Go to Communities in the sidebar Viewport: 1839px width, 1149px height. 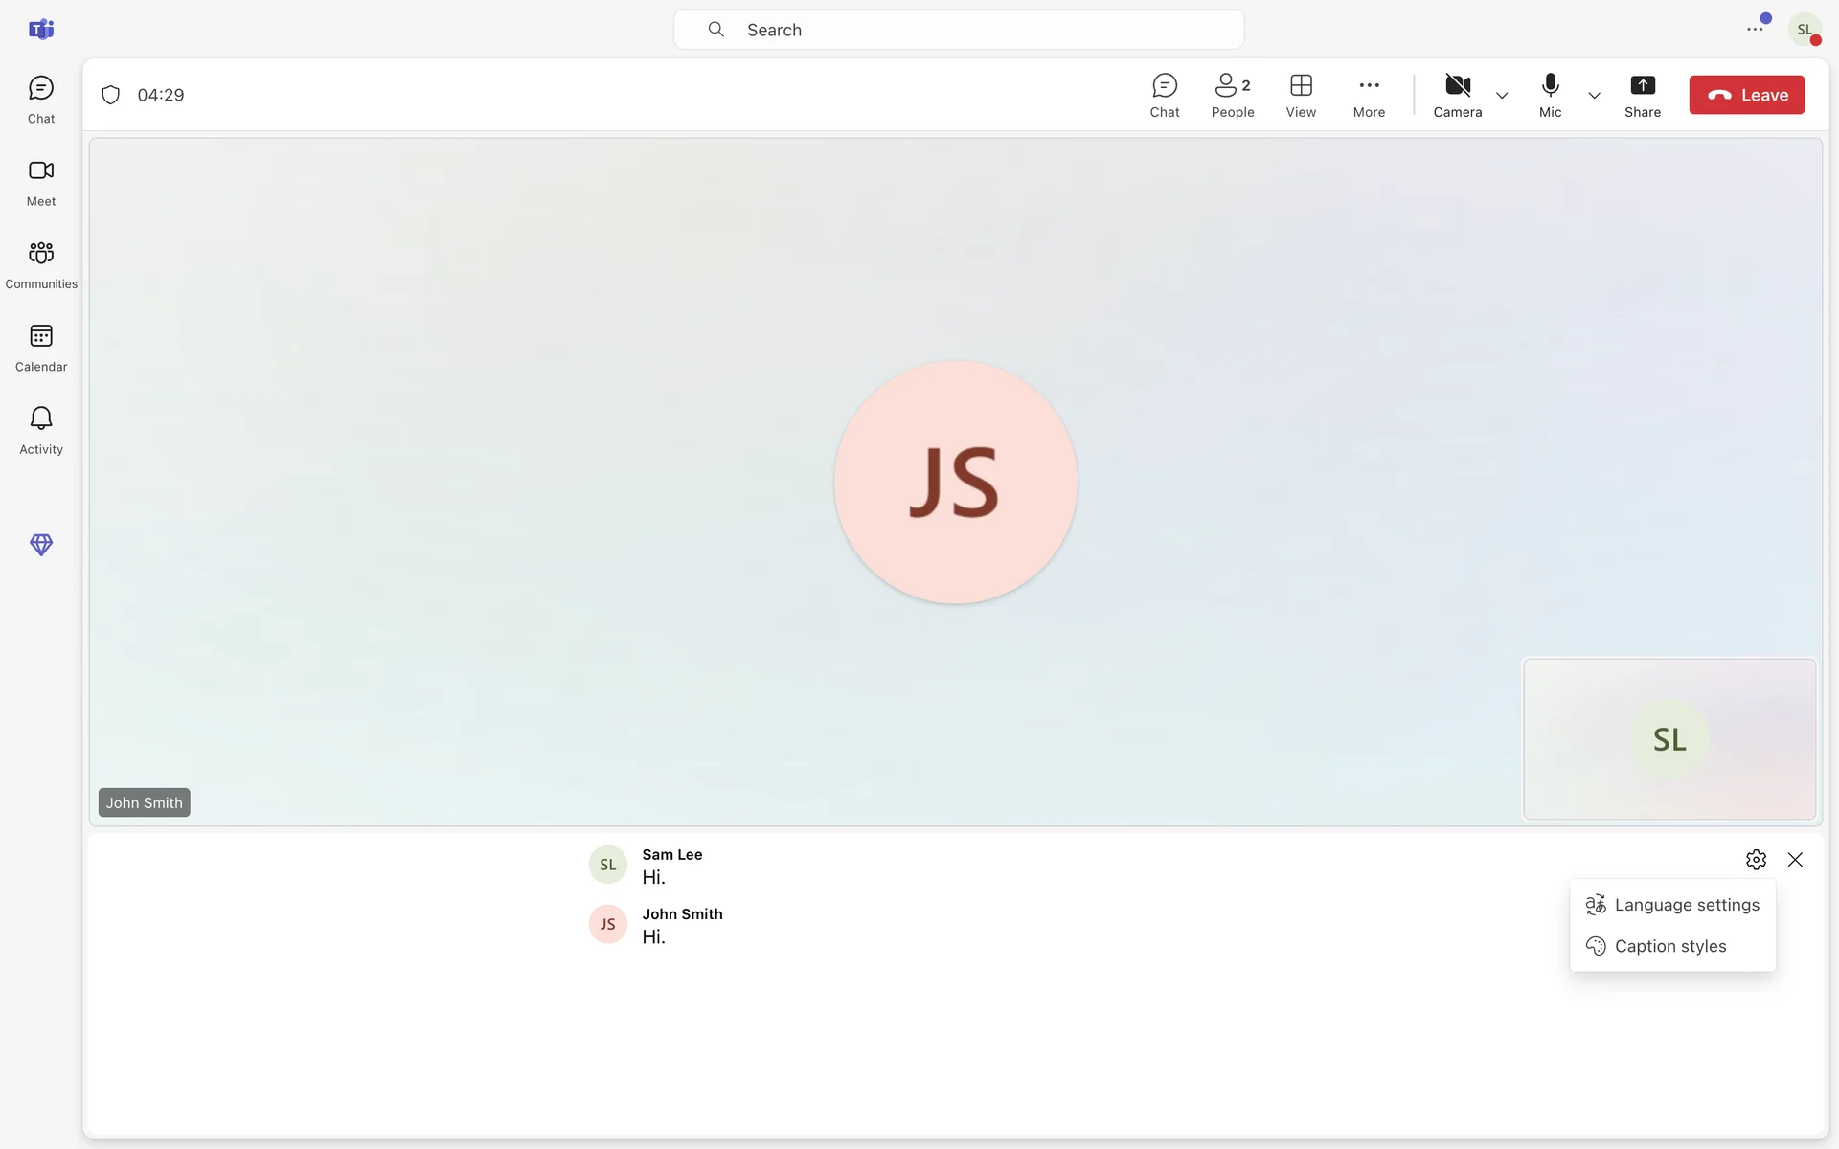(x=40, y=264)
